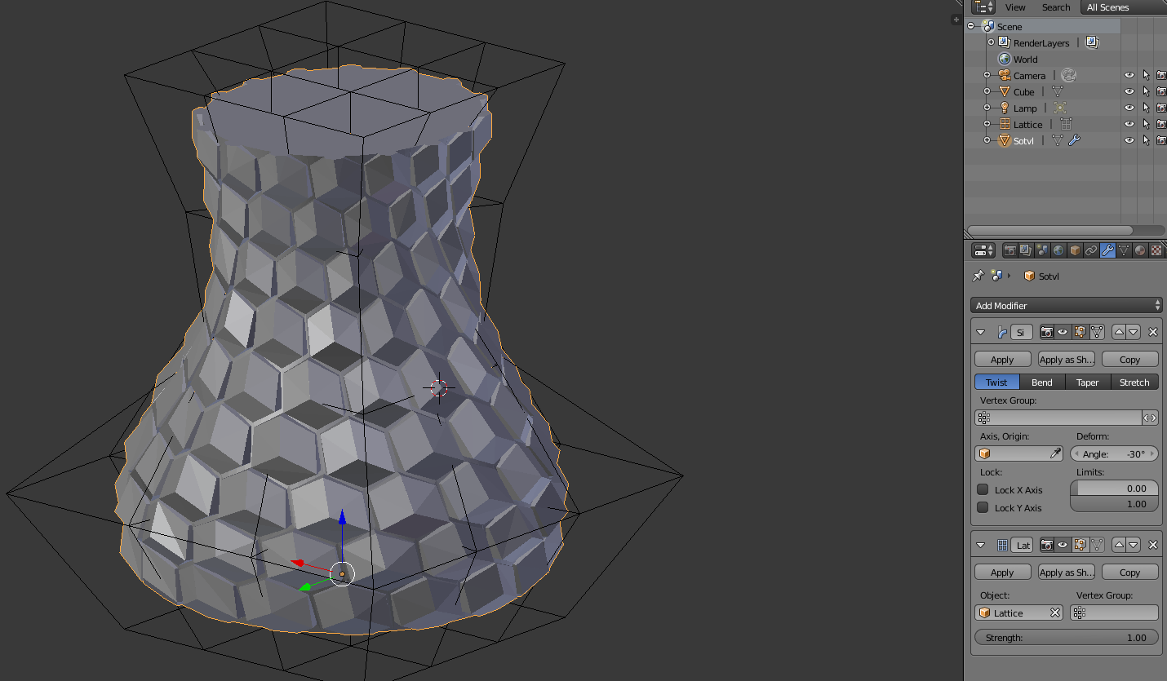Open the Render properties camera tab
Viewport: 1167px width, 681px height.
(x=1009, y=250)
